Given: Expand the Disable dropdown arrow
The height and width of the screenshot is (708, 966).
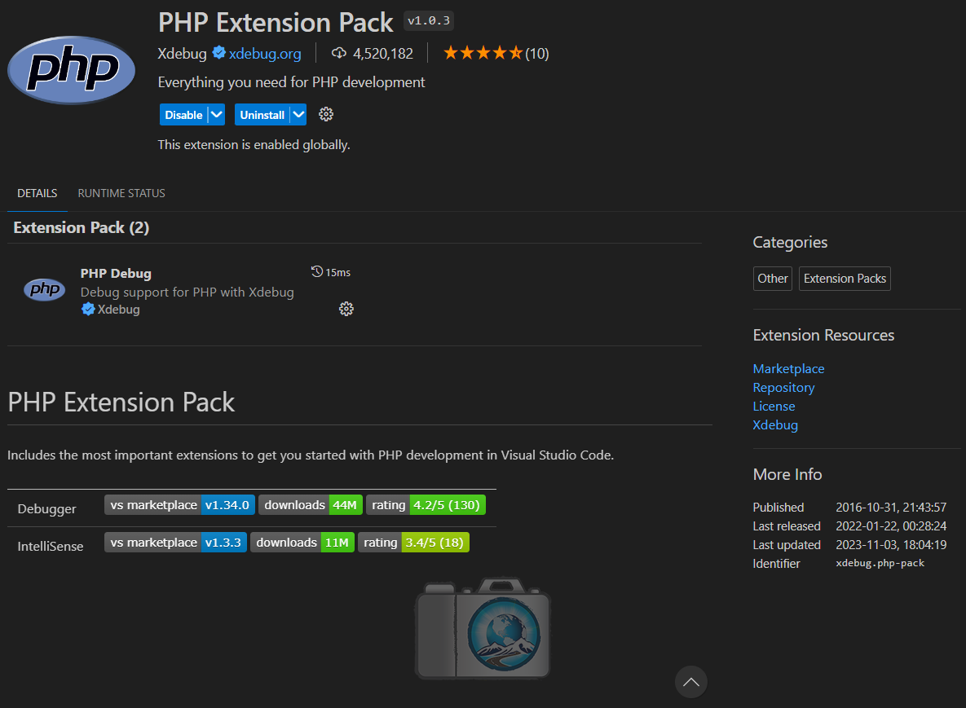Looking at the screenshot, I should tap(216, 115).
